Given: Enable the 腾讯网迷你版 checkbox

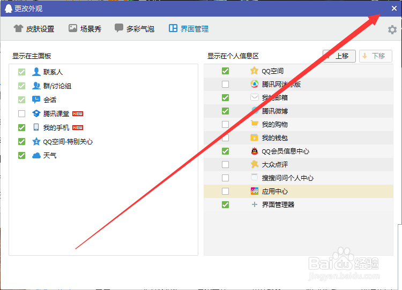Looking at the screenshot, I should tap(225, 84).
